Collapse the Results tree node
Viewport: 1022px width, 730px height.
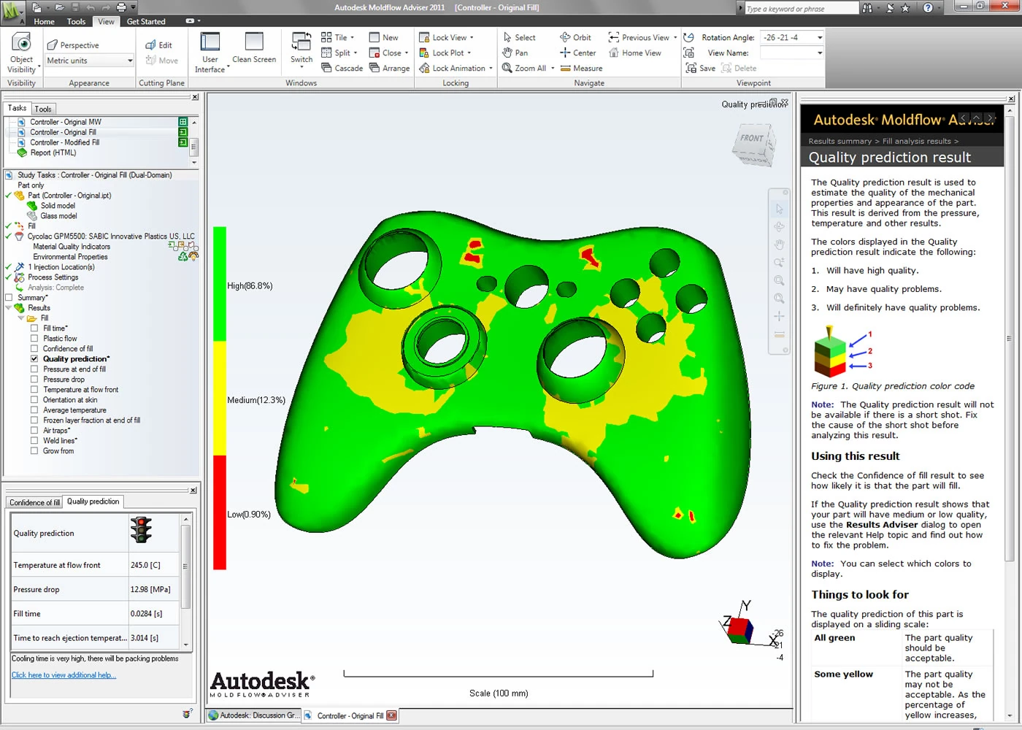pos(9,308)
